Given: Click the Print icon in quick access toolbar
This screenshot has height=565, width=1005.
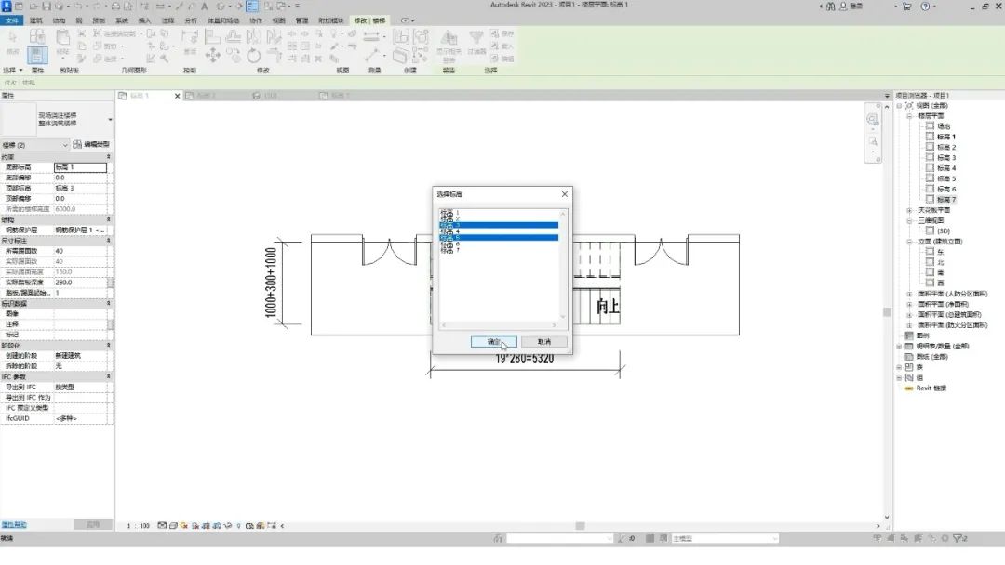Looking at the screenshot, I should click(115, 7).
